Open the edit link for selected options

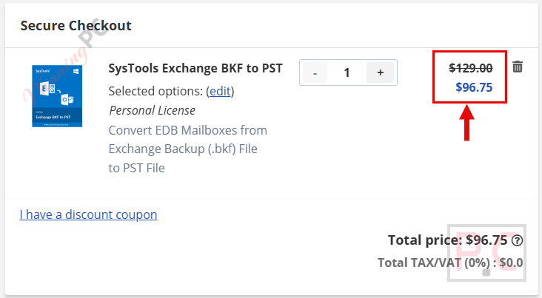tap(220, 91)
